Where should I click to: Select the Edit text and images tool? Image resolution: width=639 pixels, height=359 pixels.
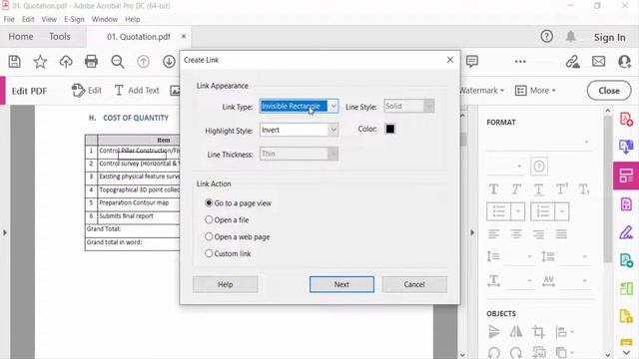click(87, 91)
